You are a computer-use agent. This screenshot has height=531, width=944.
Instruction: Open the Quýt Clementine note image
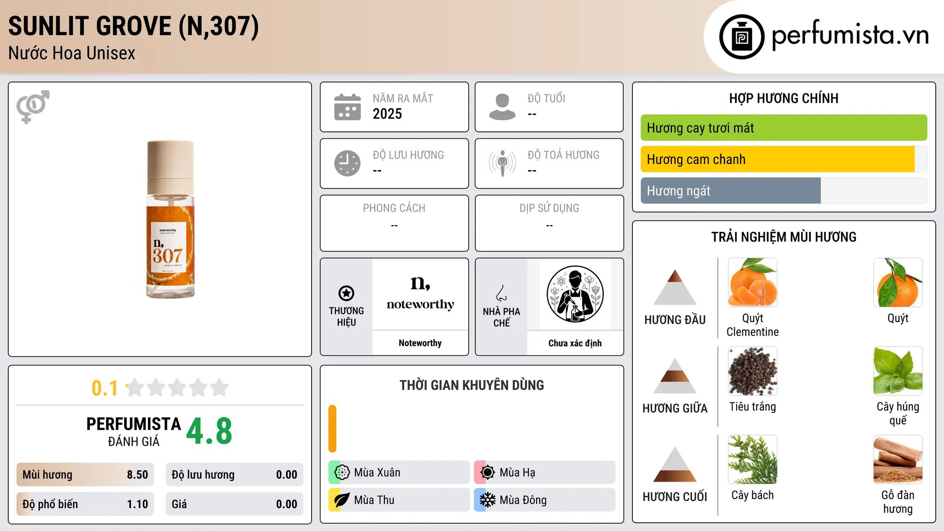pos(753,283)
